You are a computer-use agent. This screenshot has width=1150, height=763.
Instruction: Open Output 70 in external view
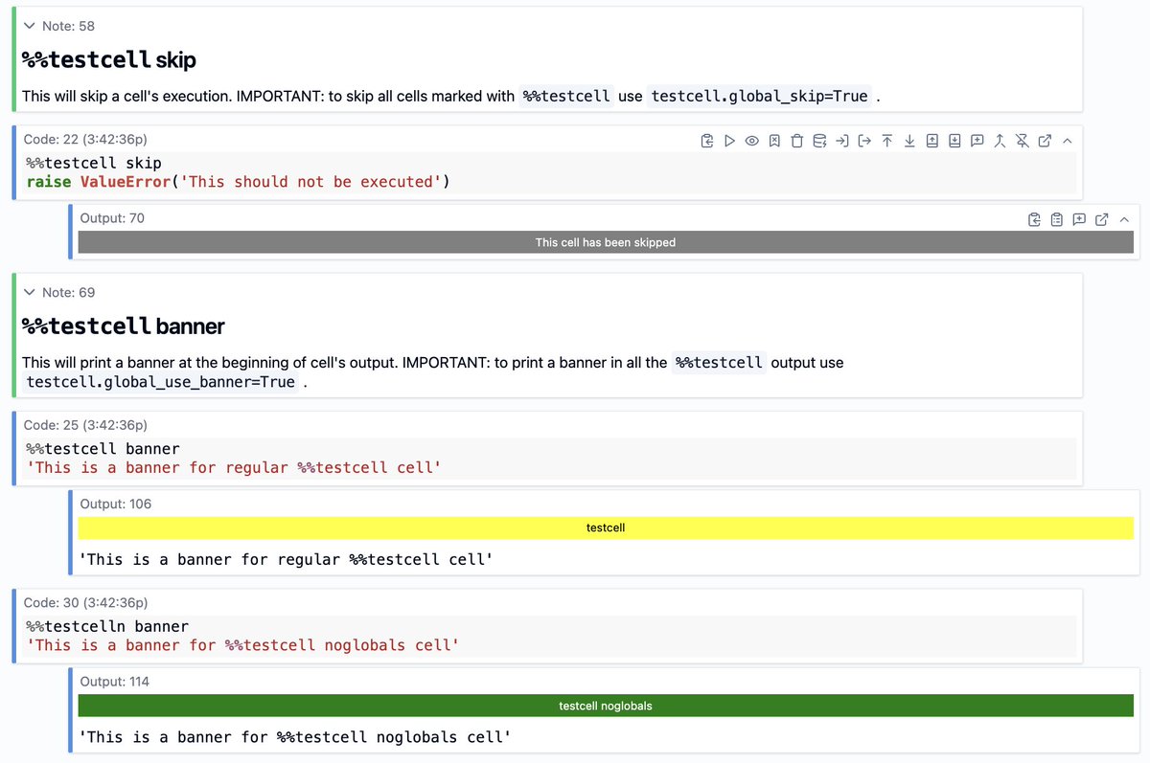click(1102, 219)
